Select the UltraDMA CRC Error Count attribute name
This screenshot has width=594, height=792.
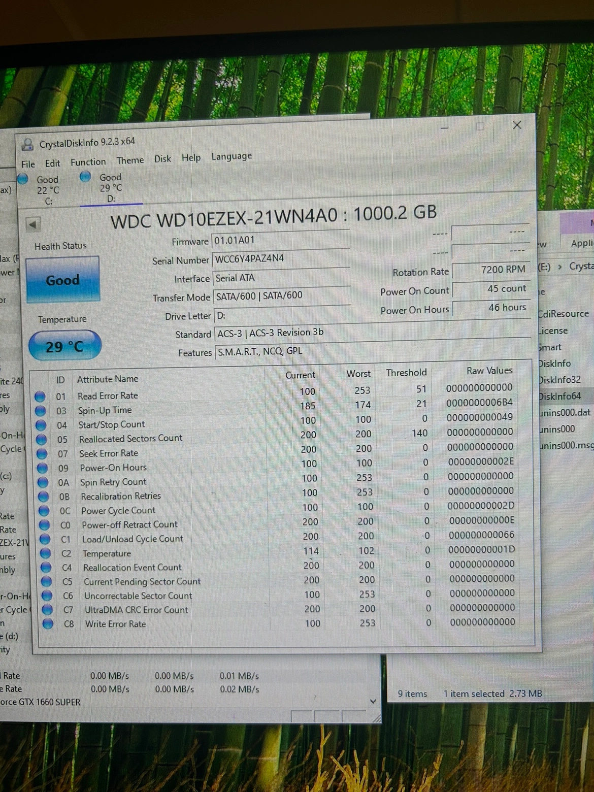(x=136, y=610)
